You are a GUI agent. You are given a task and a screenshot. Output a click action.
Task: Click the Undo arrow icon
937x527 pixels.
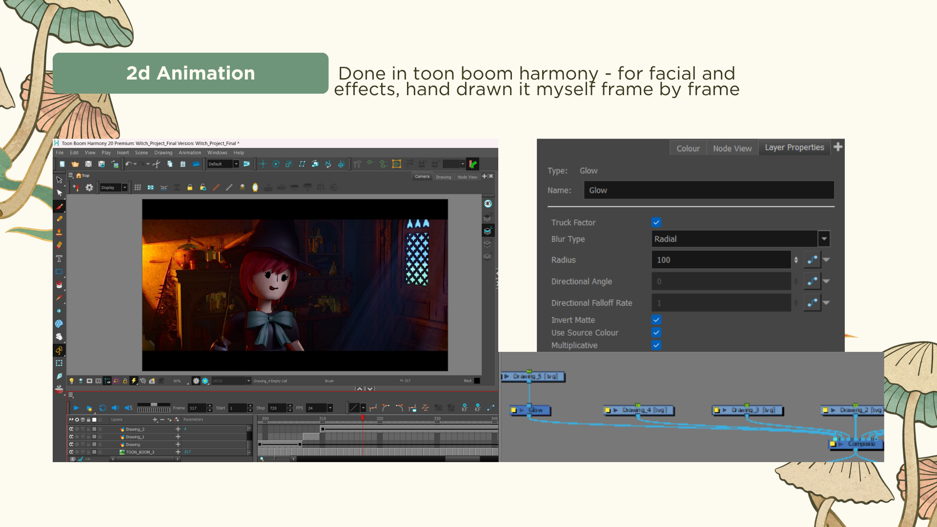tap(128, 164)
